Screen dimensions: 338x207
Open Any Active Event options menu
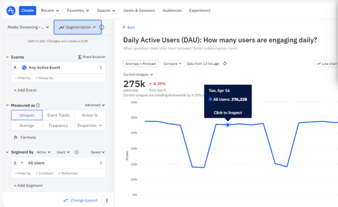coord(101,68)
